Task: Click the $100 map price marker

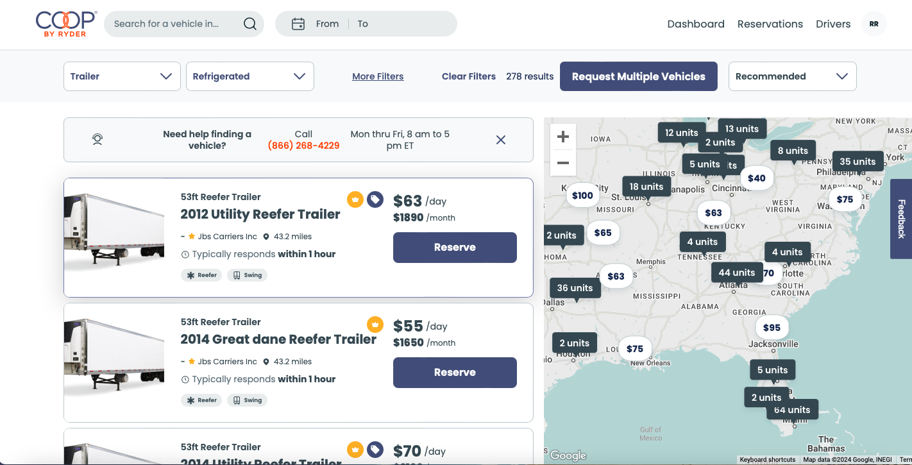Action: 582,196
